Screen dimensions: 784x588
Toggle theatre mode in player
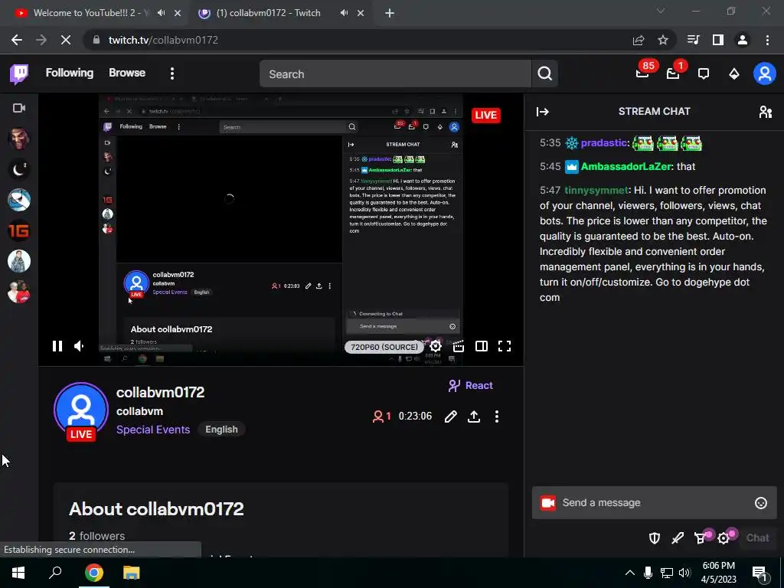pos(482,346)
